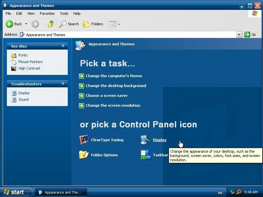Click the Folder Options label

[104, 155]
